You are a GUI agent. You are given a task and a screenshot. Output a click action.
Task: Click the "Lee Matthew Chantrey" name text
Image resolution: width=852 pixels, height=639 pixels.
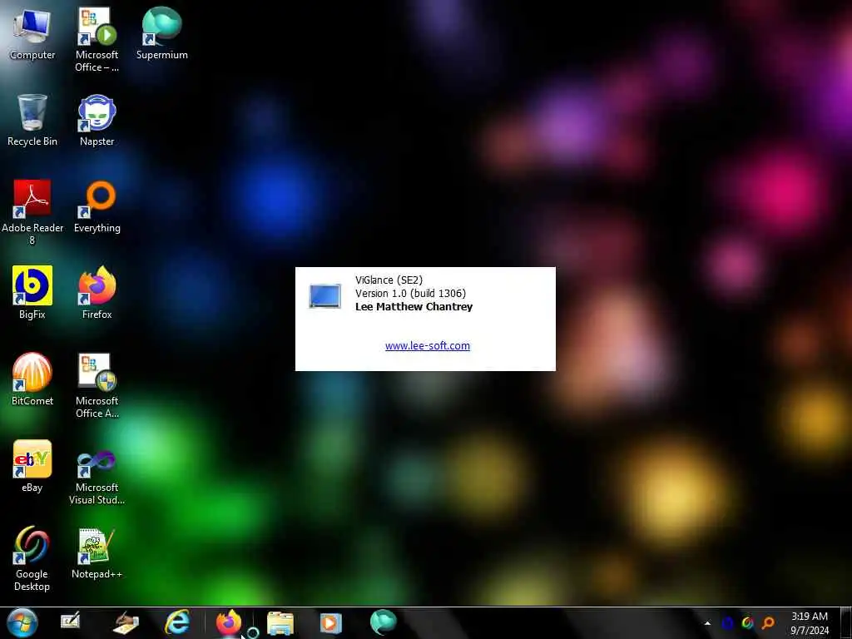coord(414,306)
